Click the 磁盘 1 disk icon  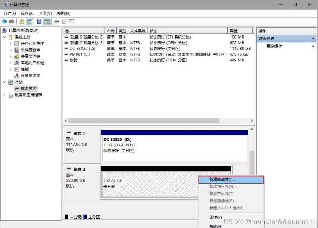tap(69, 133)
